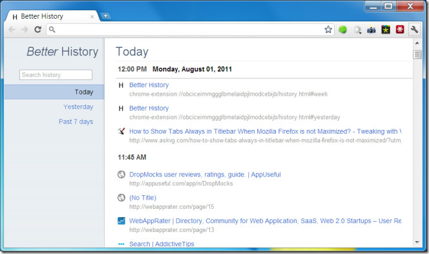Viewport: 429px width, 254px height.
Task: Click the 12:00 PM time heading
Action: click(132, 69)
